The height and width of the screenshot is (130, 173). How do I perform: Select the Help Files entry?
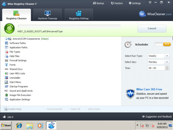pos(14,56)
